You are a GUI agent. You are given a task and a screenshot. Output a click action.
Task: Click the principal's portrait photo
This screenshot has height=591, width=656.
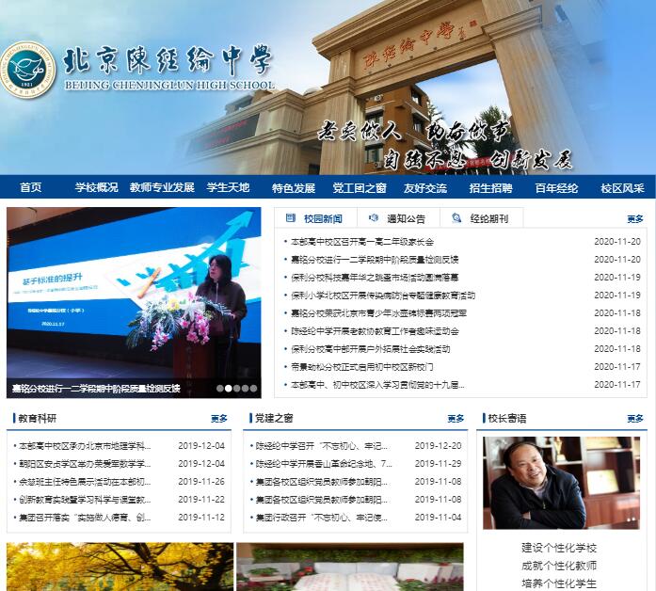coord(560,482)
